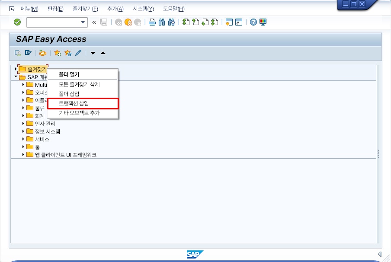
Task: Open the 추가(A) menu
Action: tap(115, 9)
